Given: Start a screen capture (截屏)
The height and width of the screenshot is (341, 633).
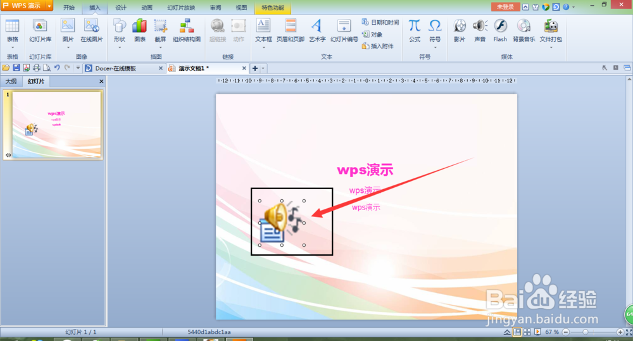Looking at the screenshot, I should (160, 30).
